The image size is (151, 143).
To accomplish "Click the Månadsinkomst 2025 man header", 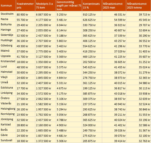I will [x=114, y=6].
